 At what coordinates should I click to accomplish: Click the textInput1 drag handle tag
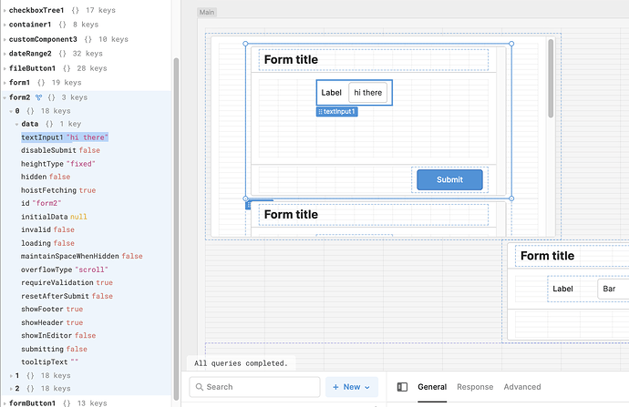337,112
